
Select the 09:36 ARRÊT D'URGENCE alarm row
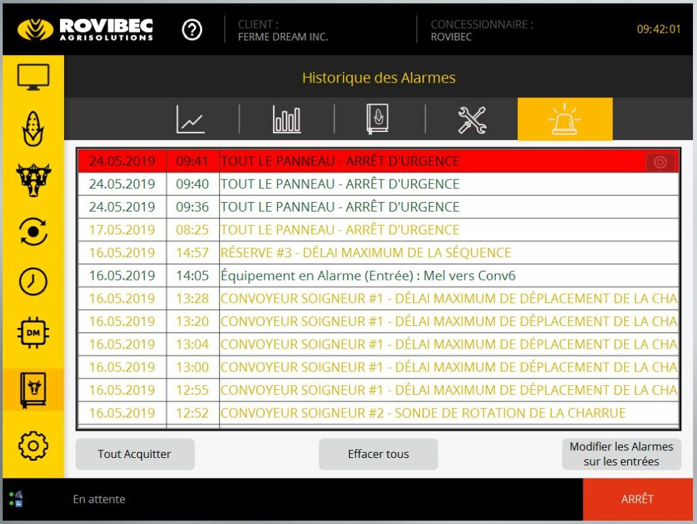pos(378,207)
